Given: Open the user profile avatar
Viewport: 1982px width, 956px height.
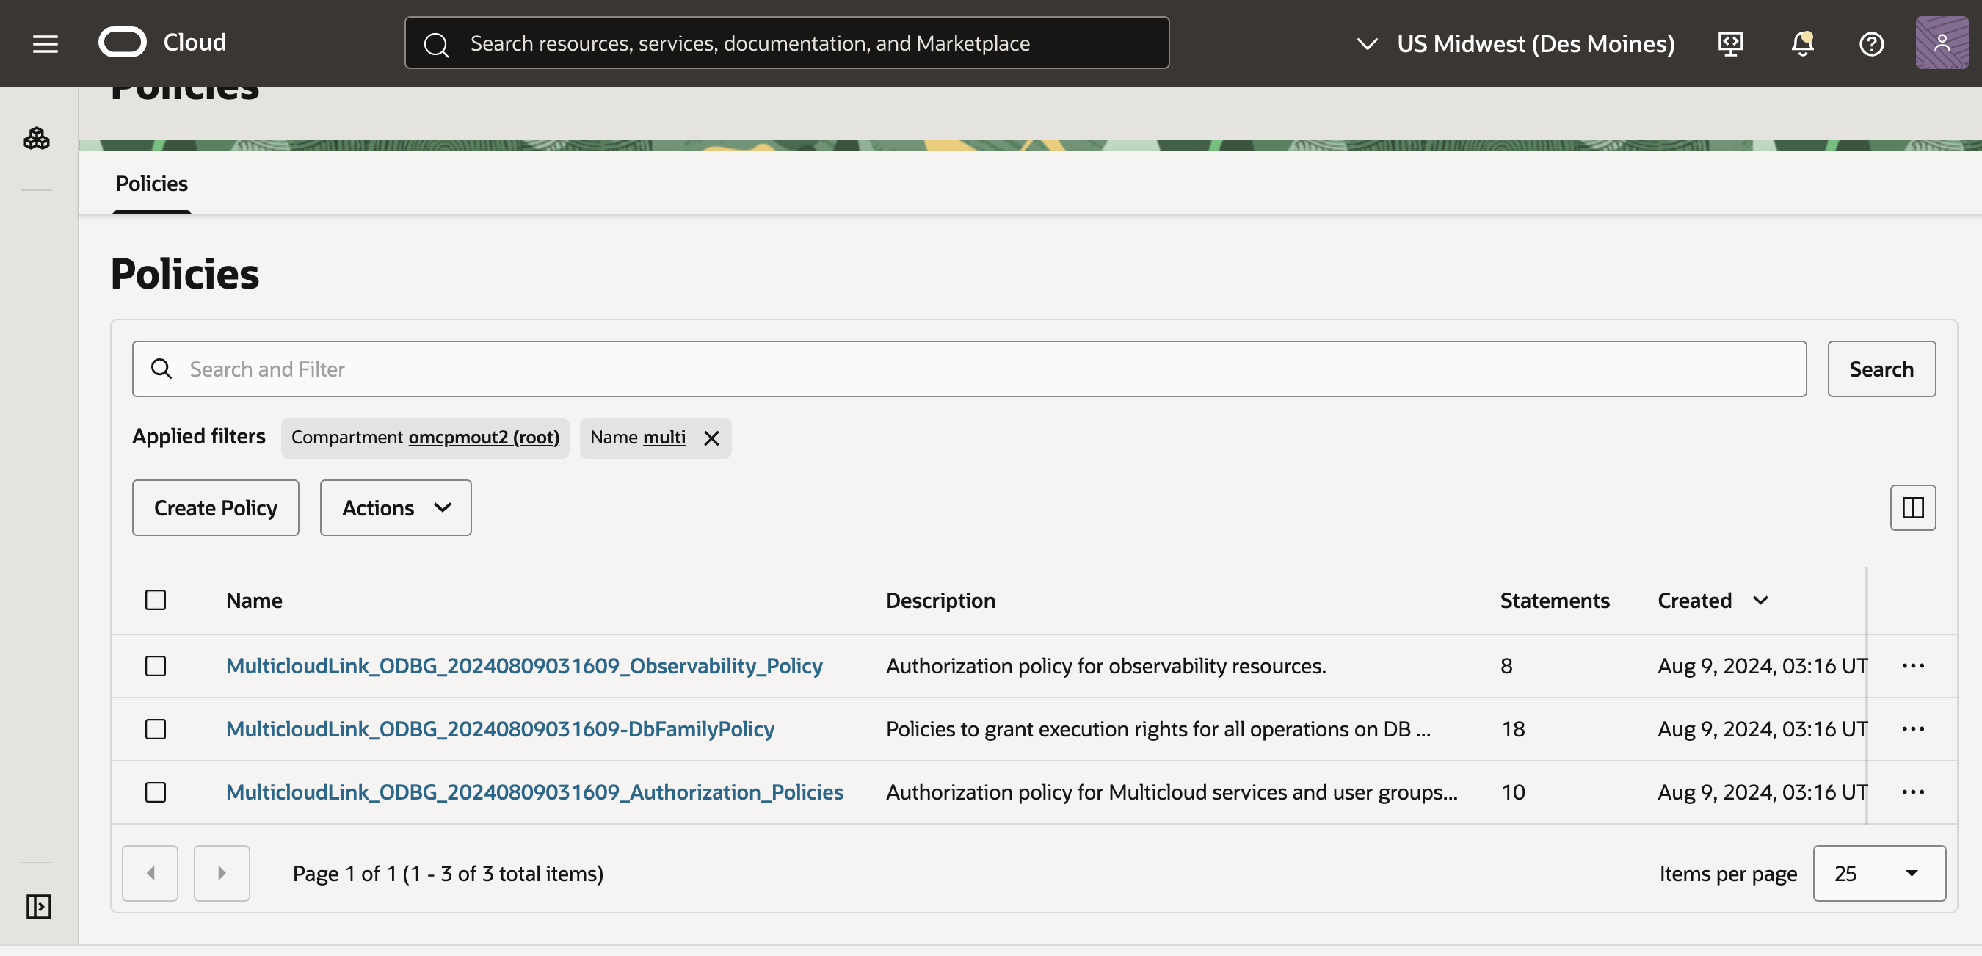Looking at the screenshot, I should click(1942, 44).
